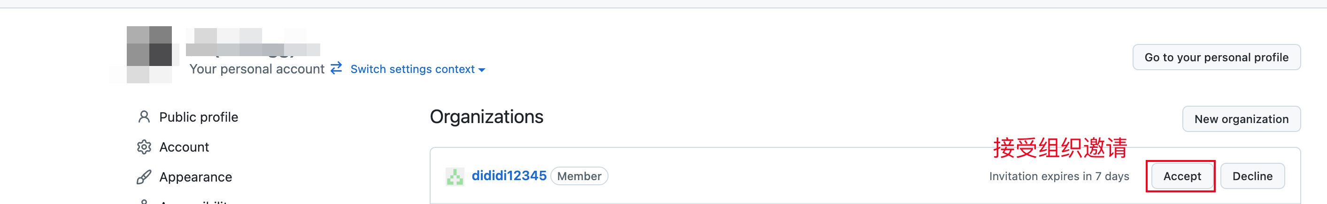Viewport: 1327px width, 204px height.
Task: Accept the dididi12345 organization invitation
Action: (x=1181, y=176)
